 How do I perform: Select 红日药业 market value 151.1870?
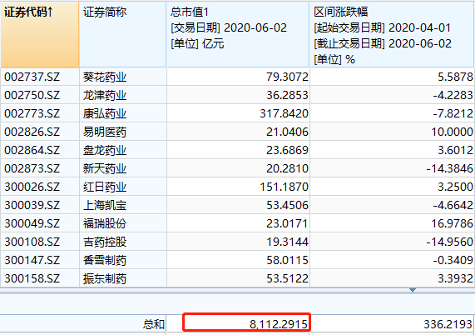pos(238,187)
